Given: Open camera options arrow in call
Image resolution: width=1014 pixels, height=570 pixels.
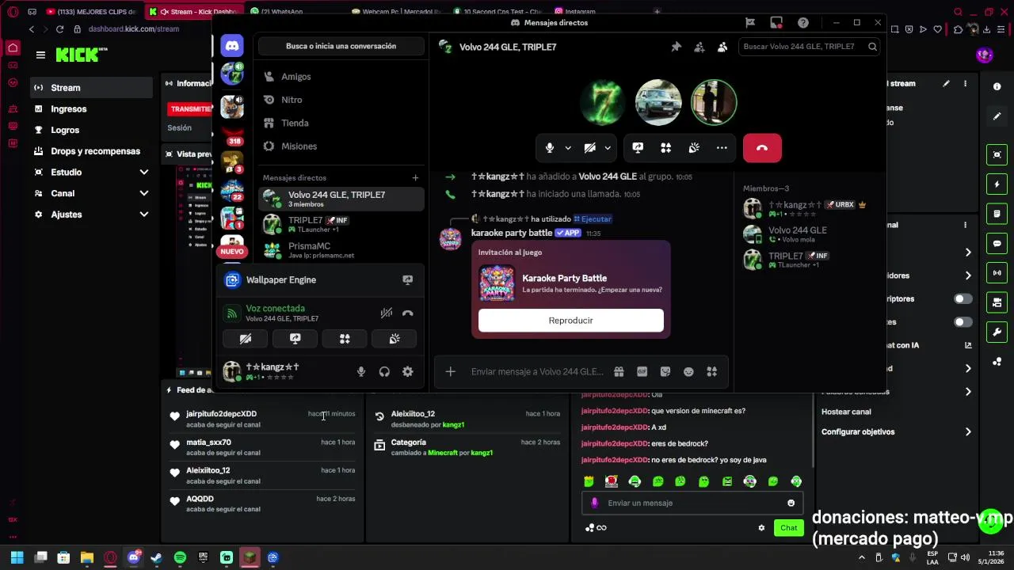Looking at the screenshot, I should click(x=608, y=148).
